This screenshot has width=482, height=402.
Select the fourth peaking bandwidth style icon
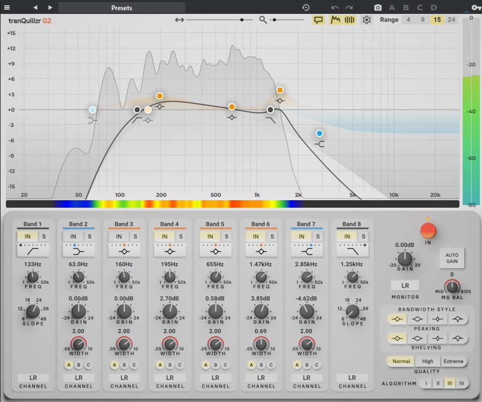tap(458, 319)
